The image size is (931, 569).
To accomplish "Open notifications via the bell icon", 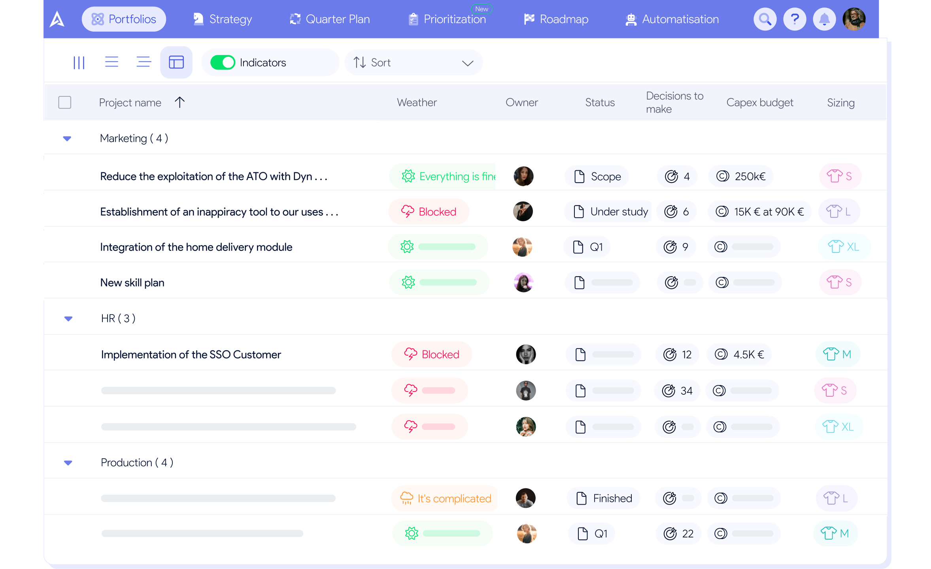I will (x=824, y=19).
